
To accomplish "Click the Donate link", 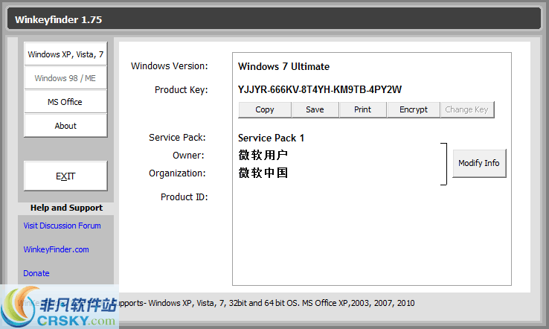I will [36, 273].
